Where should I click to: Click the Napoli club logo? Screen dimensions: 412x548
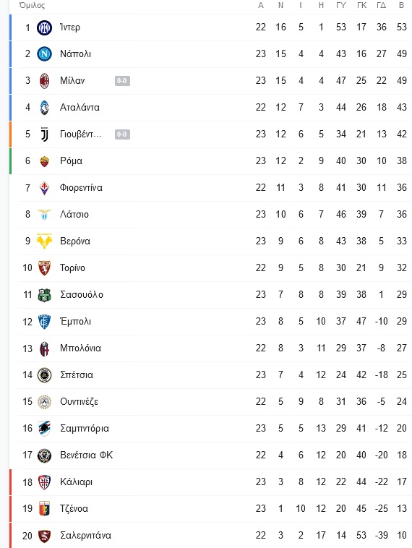44,54
